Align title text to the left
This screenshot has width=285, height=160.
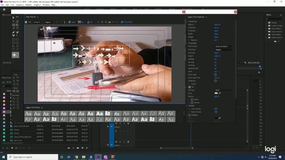[x=98, y=22]
